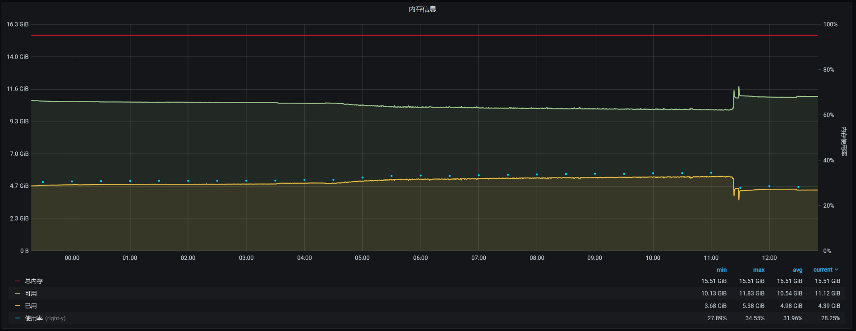Toggle the 可用 series in legend
Screen dimensions: 856x331
click(x=31, y=294)
